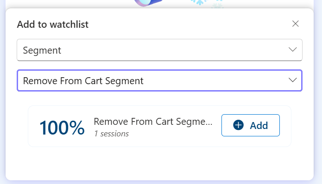Click the Add to watchlist heading
322x184 pixels.
click(53, 25)
